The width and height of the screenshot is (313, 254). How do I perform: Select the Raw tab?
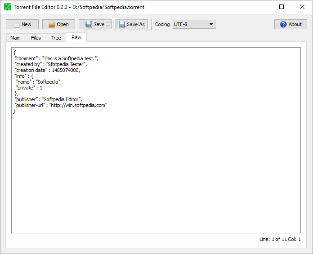tap(76, 37)
